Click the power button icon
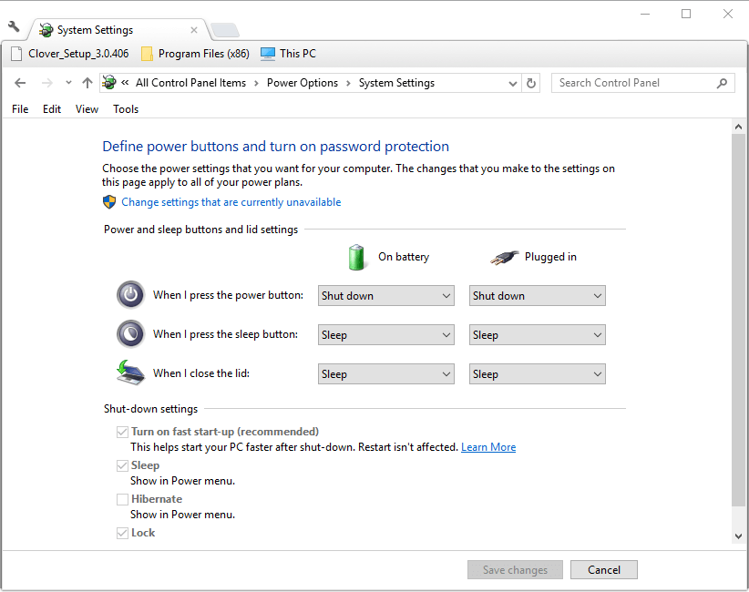The image size is (749, 592). pyautogui.click(x=130, y=295)
